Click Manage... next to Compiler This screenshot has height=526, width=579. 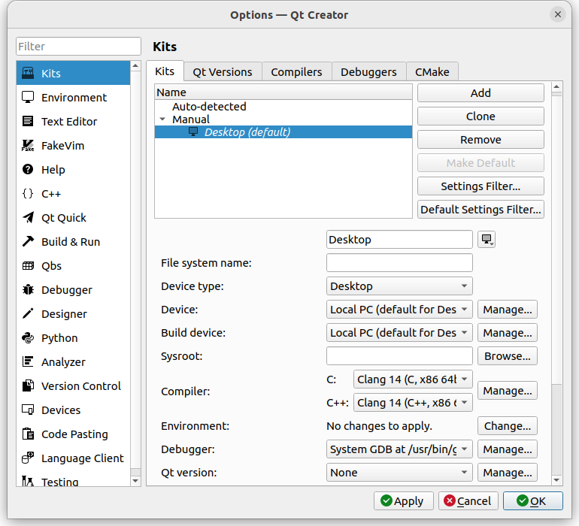508,391
